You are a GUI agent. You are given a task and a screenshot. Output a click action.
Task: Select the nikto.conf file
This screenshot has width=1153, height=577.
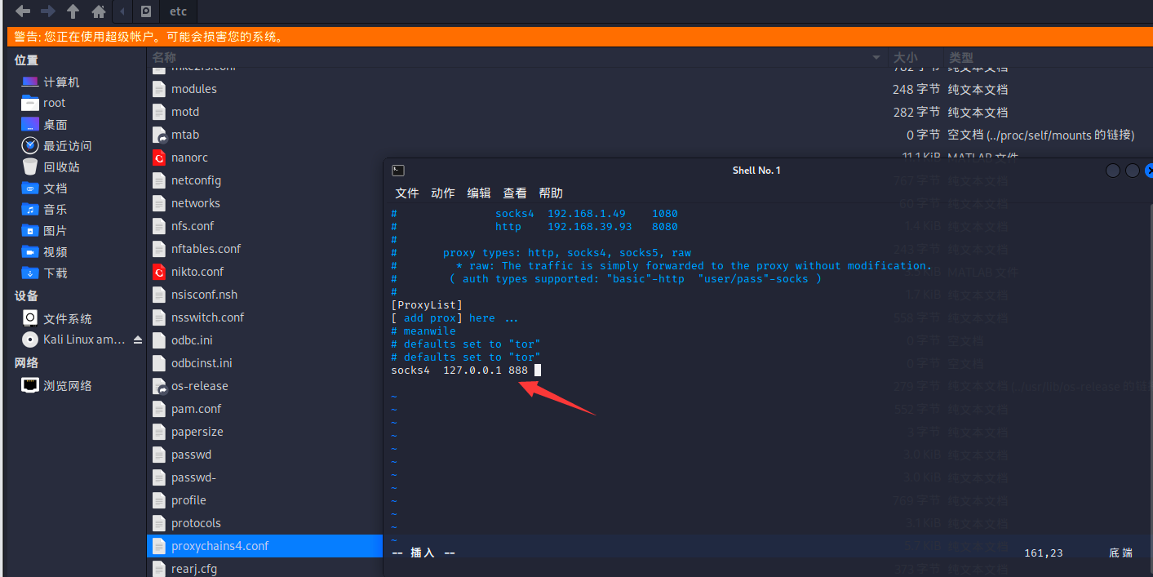[197, 272]
